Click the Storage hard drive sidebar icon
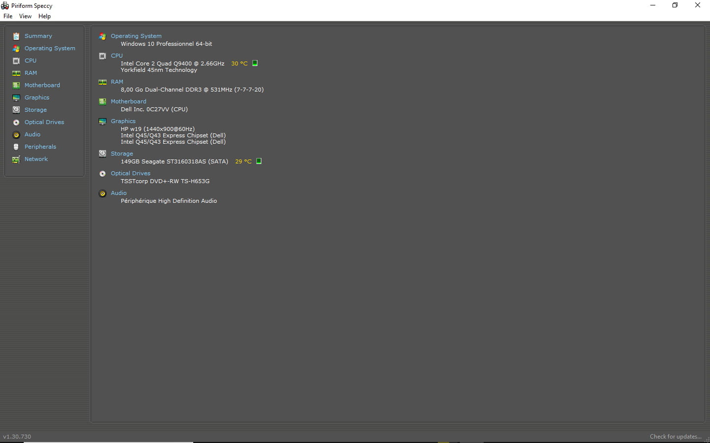This screenshot has width=710, height=443. point(16,110)
